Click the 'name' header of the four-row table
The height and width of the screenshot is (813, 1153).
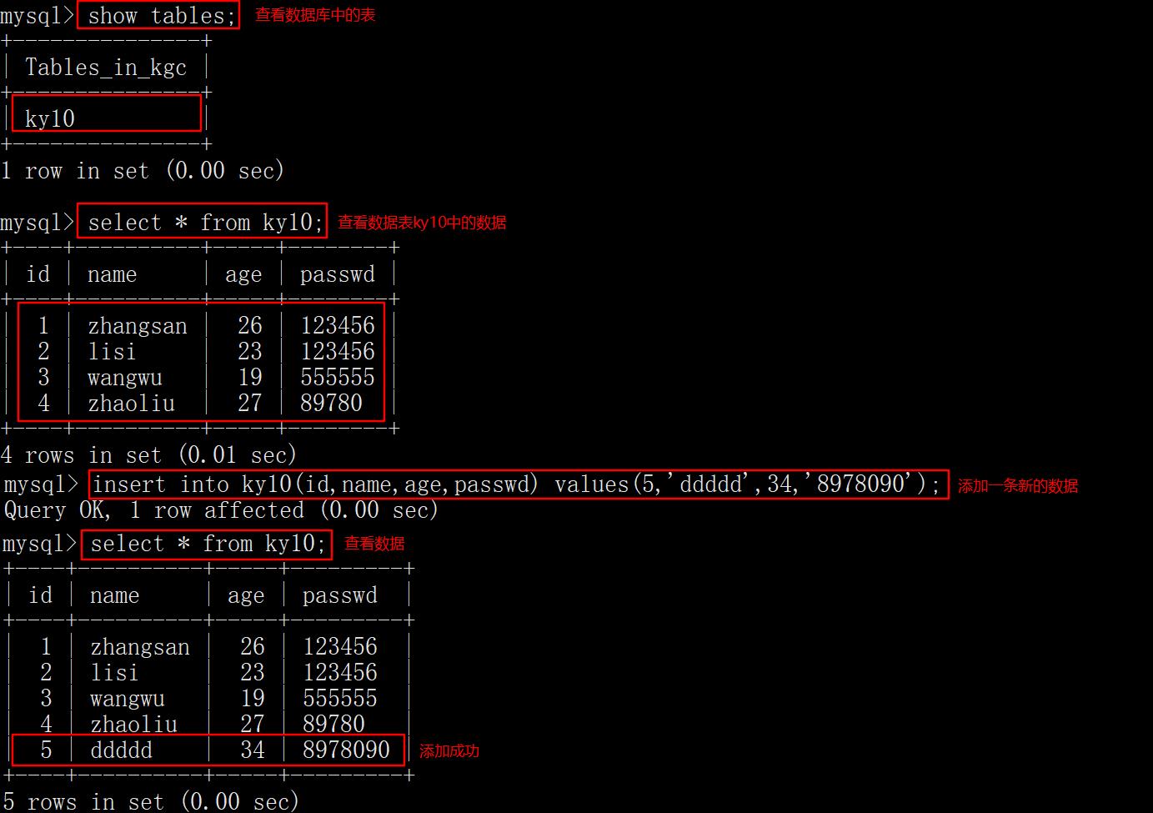[x=112, y=274]
